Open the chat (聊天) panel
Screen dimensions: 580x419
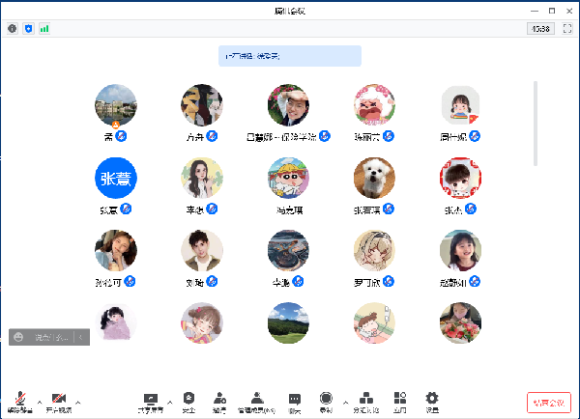(x=294, y=401)
